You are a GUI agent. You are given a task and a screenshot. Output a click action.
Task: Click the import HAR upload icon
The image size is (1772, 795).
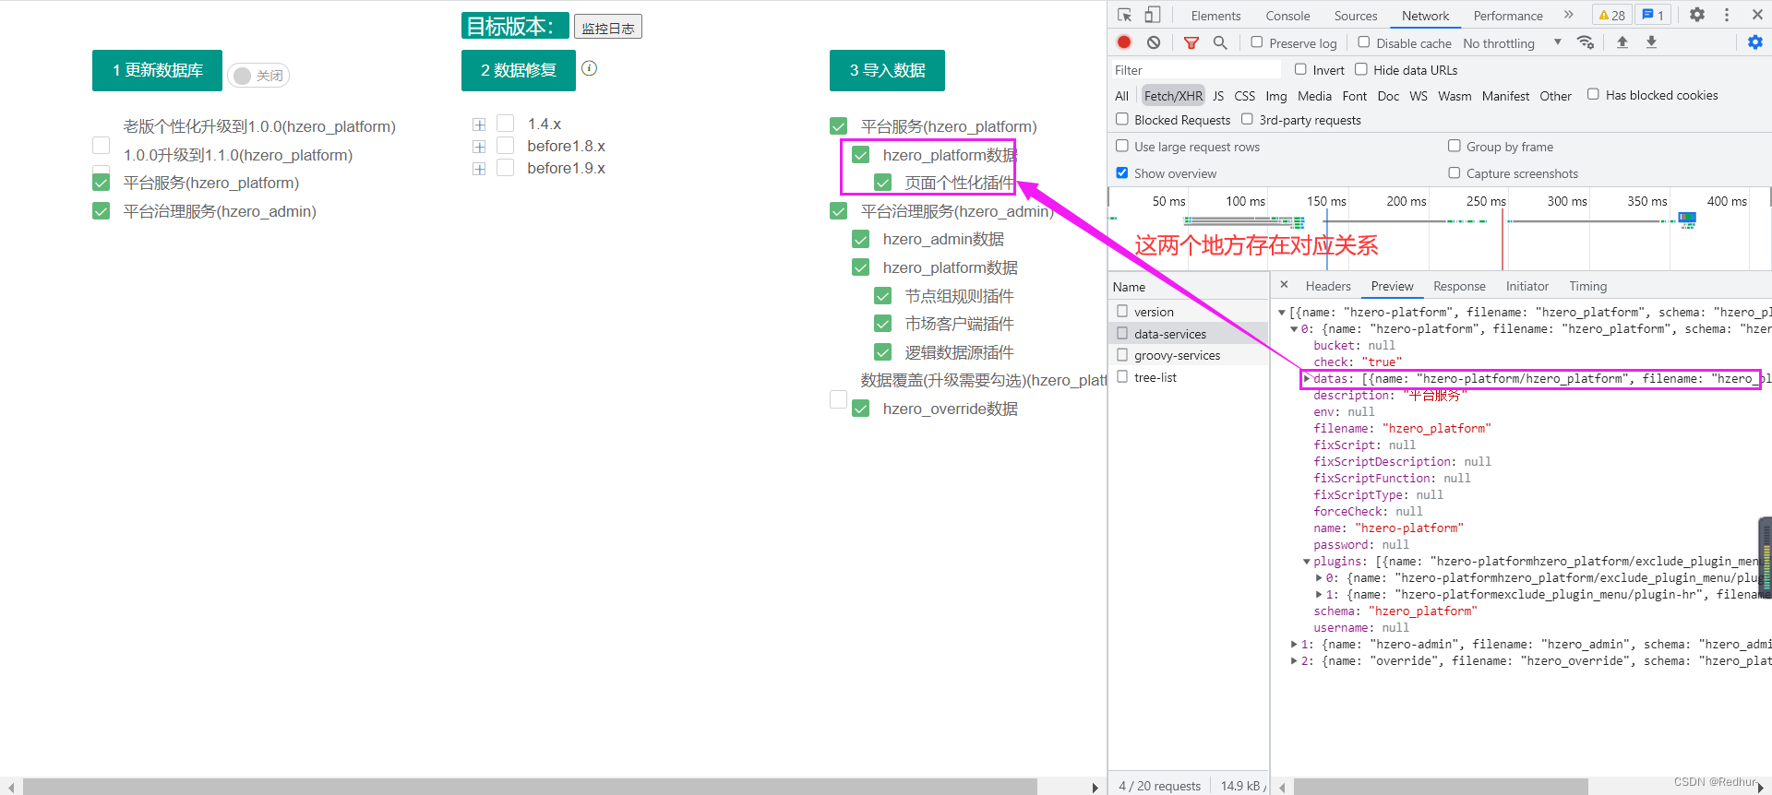tap(1622, 42)
